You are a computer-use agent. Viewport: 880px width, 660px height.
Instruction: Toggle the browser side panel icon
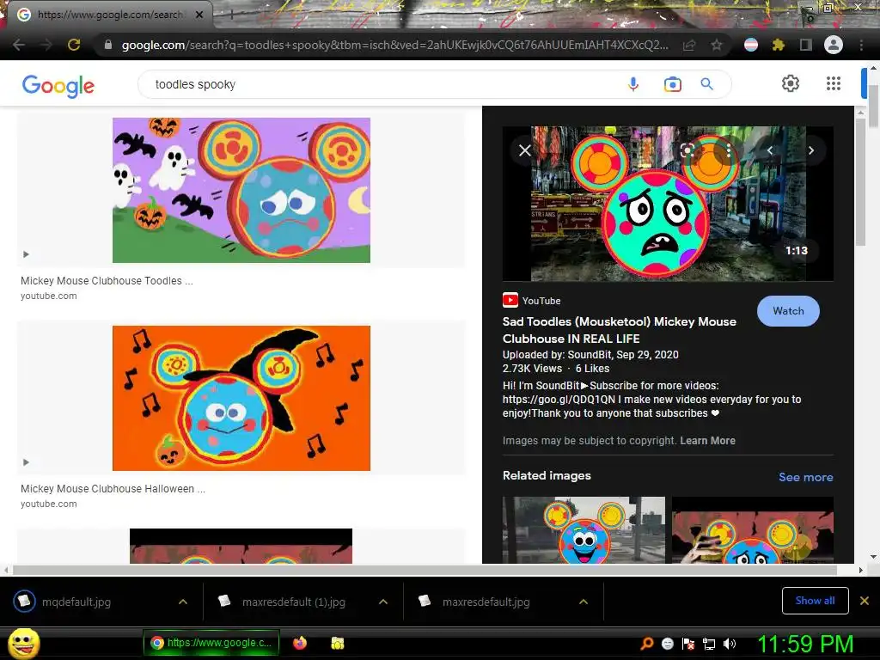coord(806,45)
